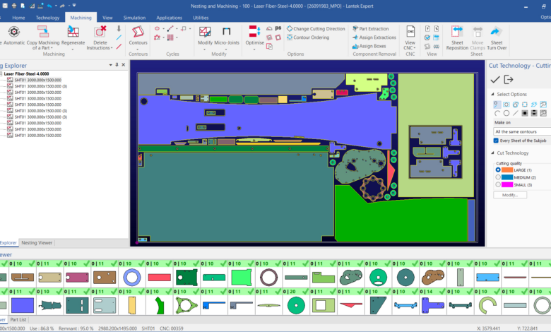Open the Nesting Viewer tab

37,242
